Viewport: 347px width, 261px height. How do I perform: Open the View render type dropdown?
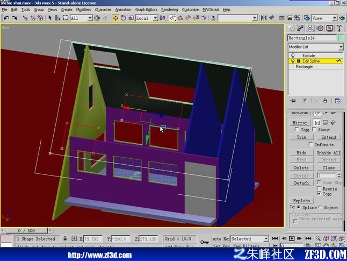click(335, 18)
